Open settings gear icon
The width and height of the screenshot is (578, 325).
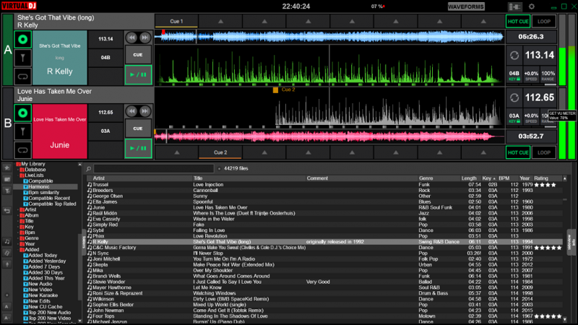532,6
